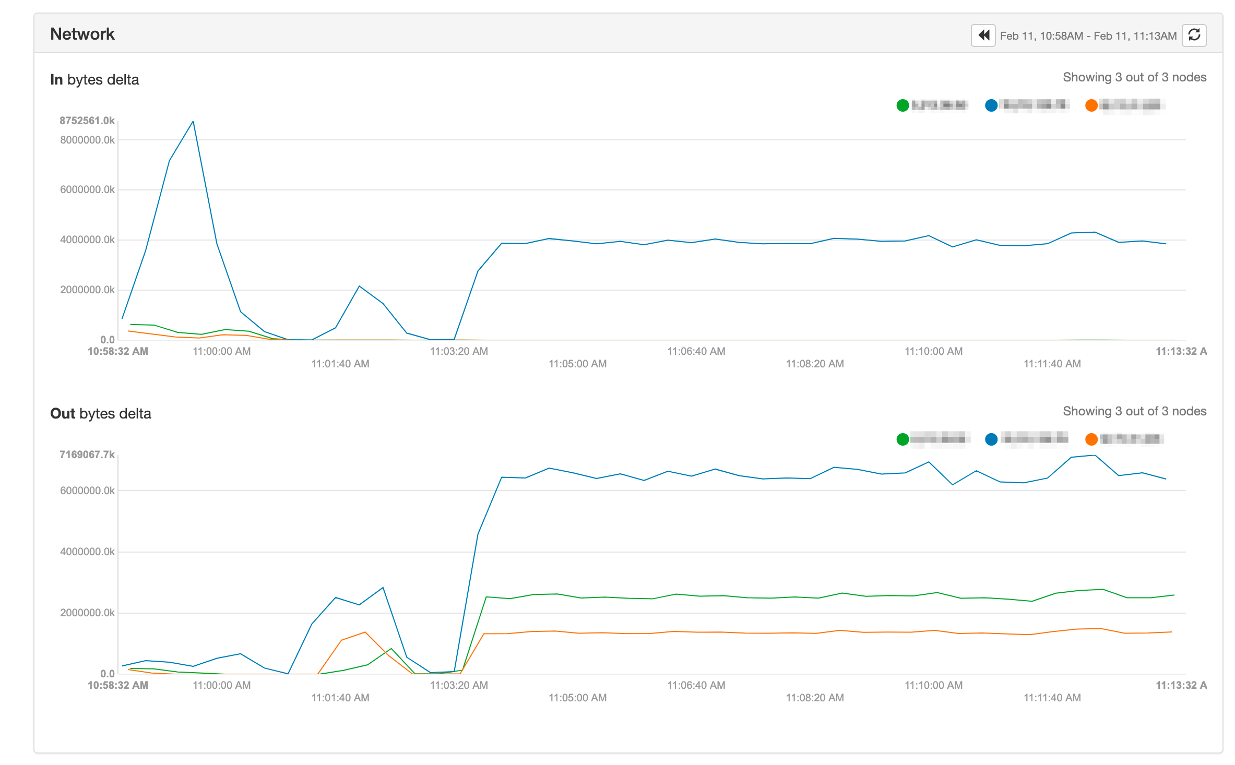
Task: Toggle blue node in In bytes legend
Action: [991, 105]
